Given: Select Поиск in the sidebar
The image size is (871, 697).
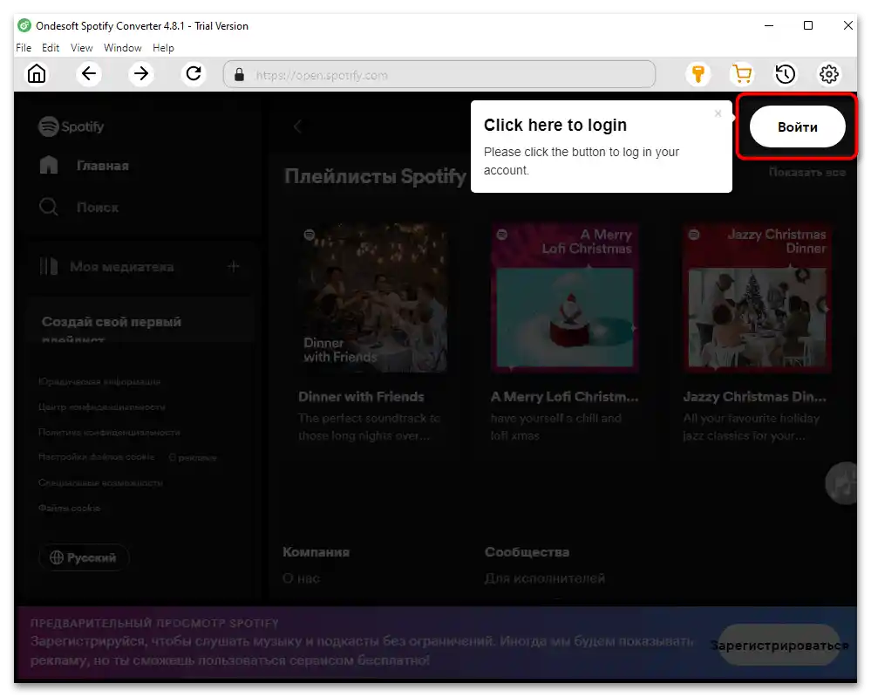Looking at the screenshot, I should [98, 208].
